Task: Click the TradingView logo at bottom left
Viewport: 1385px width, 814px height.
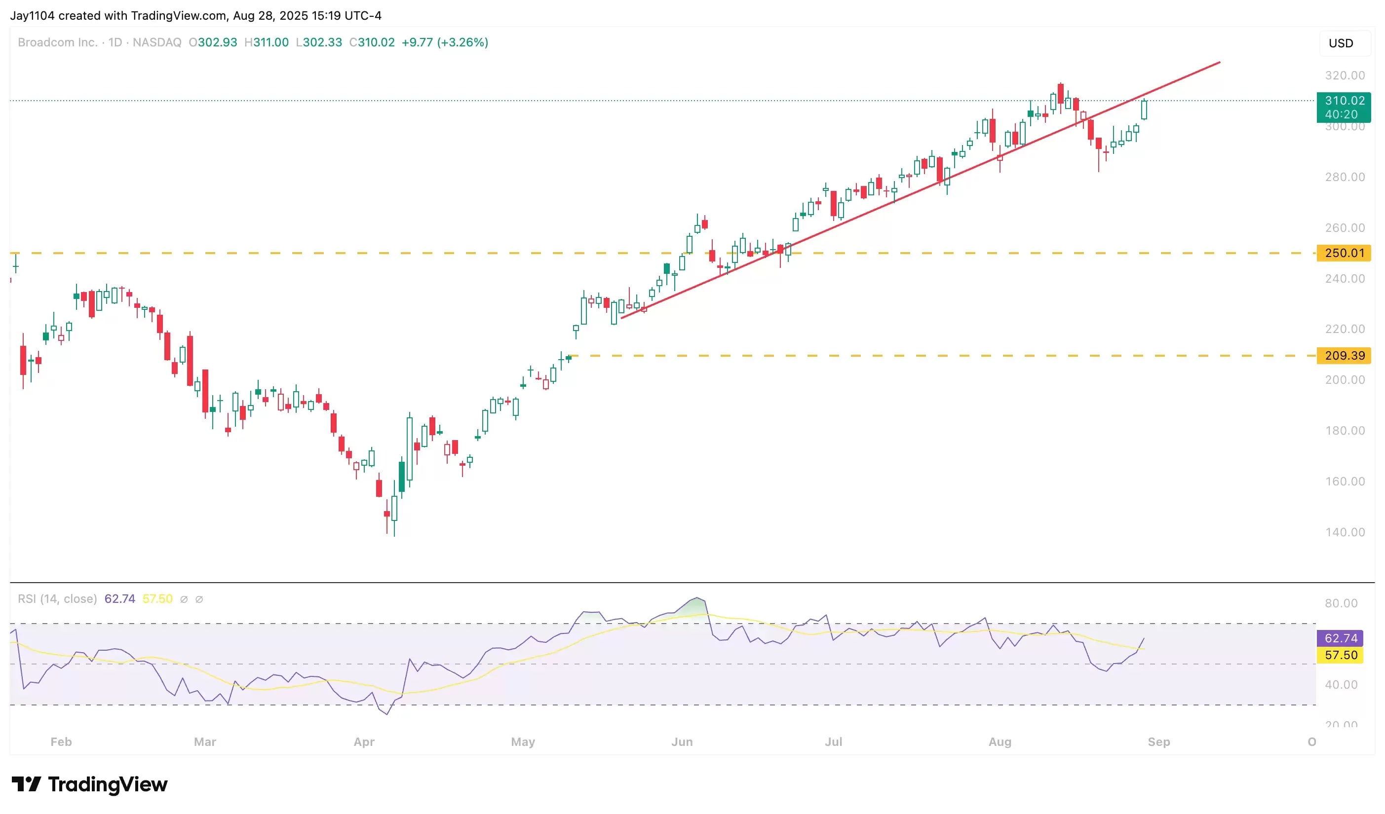Action: click(x=89, y=784)
